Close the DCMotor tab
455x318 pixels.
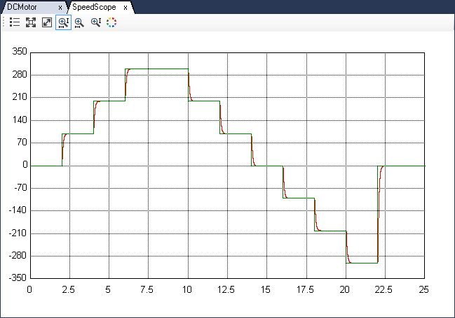60,8
